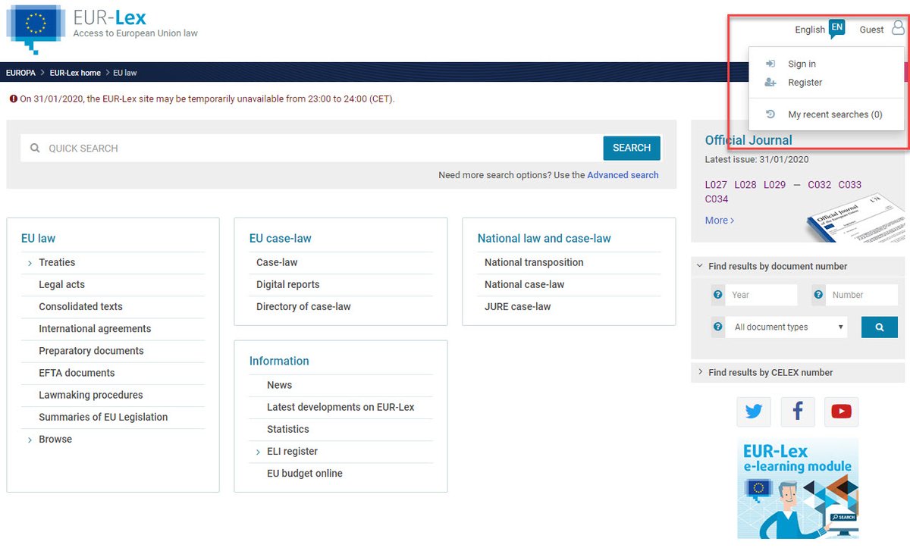
Task: Click the help icon beside Number field
Action: pyautogui.click(x=818, y=295)
